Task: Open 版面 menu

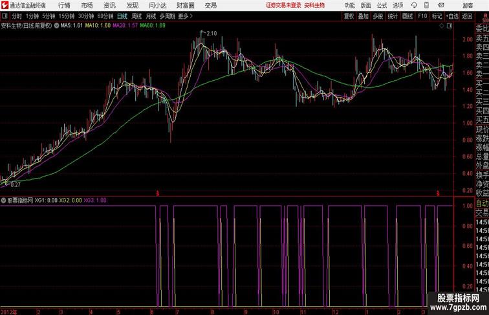Action: coord(366,5)
